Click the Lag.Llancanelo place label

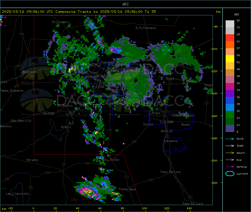[x=18, y=194]
